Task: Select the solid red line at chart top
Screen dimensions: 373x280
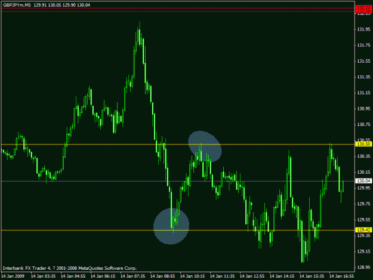Action: [178, 11]
